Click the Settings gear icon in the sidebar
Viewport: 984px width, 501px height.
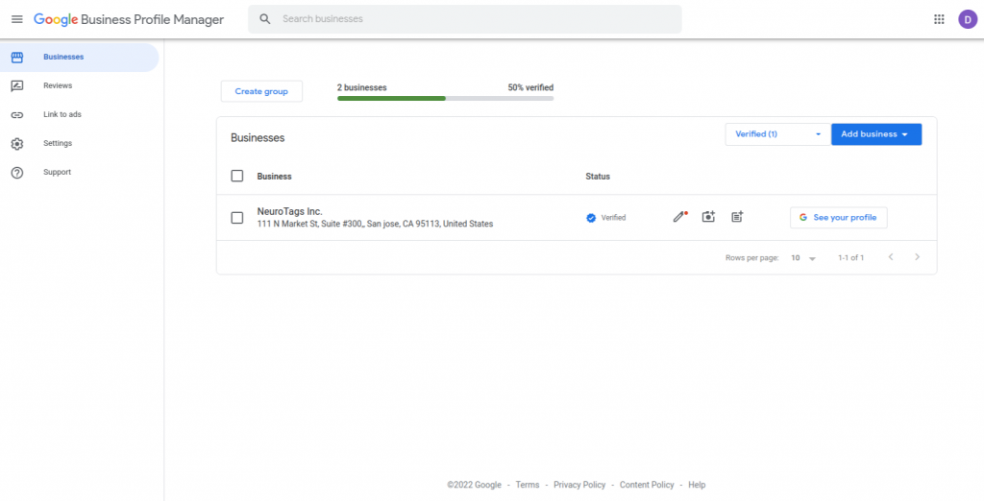[x=17, y=144]
